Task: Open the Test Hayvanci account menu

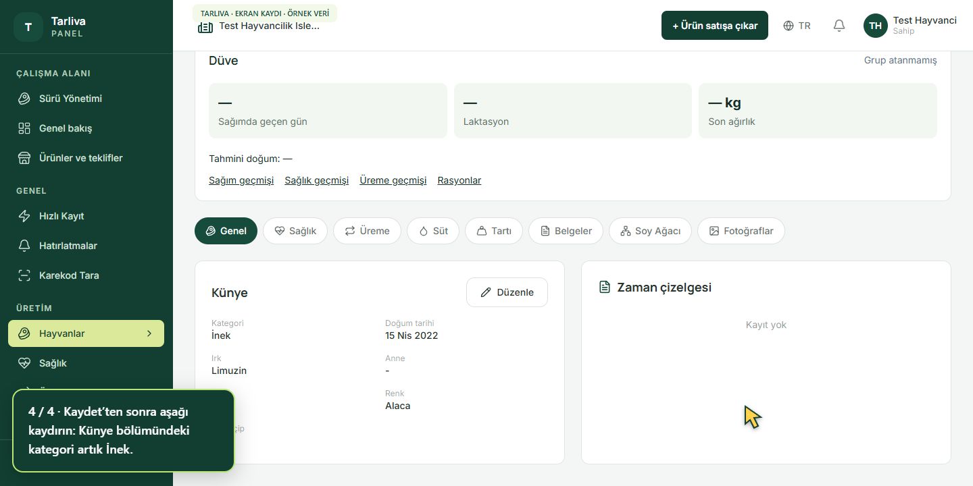Action: click(910, 26)
